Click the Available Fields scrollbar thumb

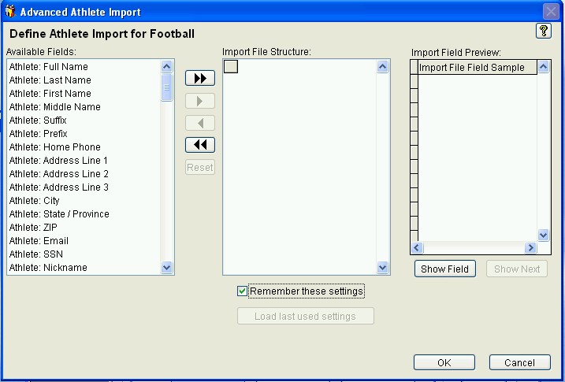(x=166, y=87)
